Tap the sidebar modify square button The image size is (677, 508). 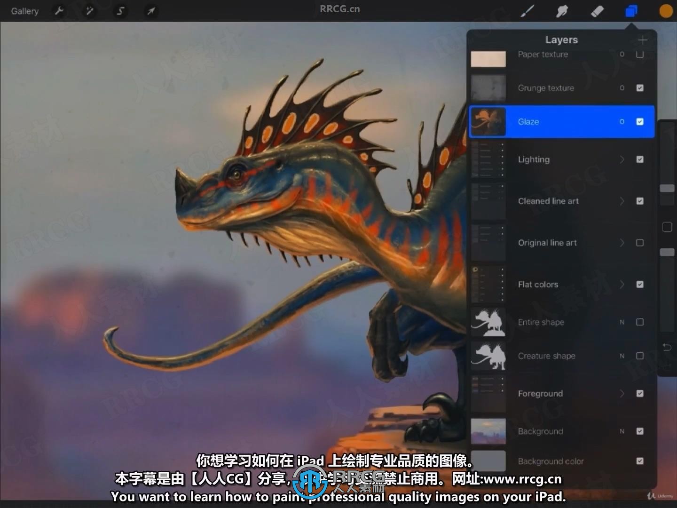tap(667, 227)
